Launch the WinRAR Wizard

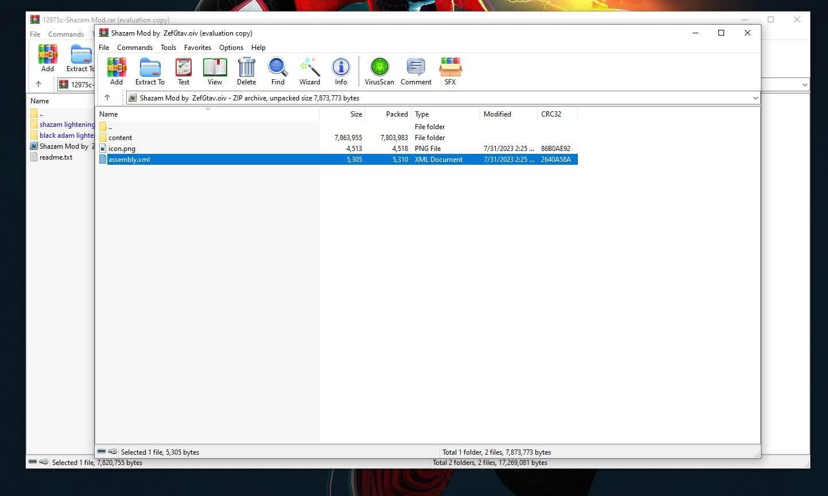tap(309, 69)
